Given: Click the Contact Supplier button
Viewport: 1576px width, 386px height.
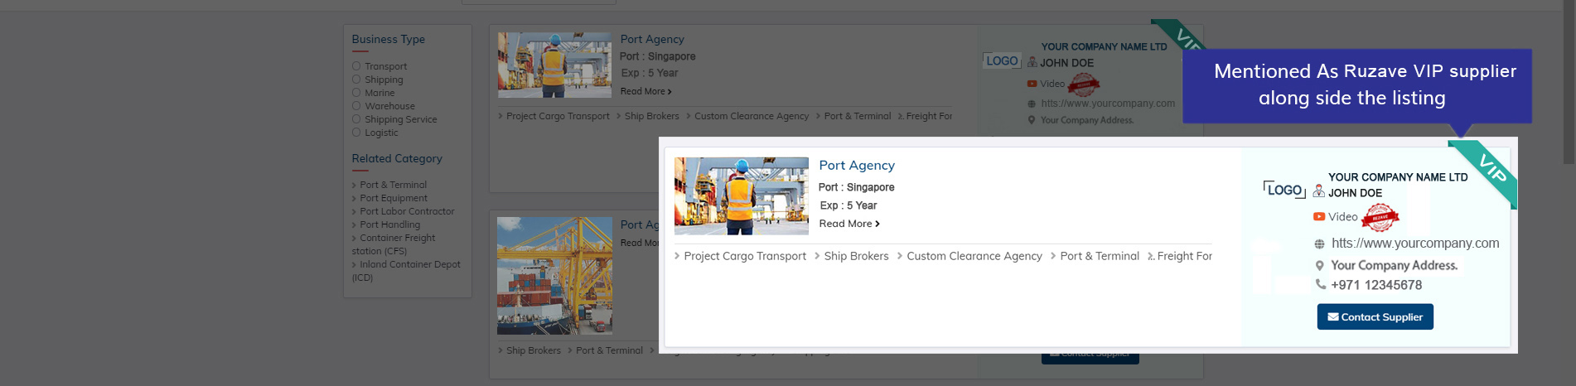Looking at the screenshot, I should point(1375,316).
